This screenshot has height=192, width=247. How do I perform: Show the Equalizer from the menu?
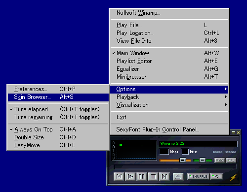tap(169, 69)
